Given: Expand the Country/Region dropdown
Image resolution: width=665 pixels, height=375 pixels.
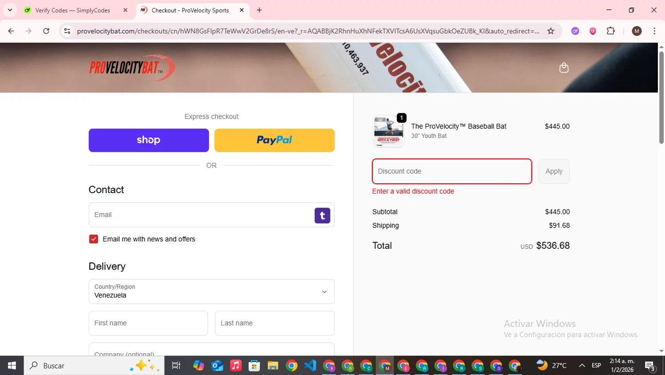Looking at the screenshot, I should 211,291.
